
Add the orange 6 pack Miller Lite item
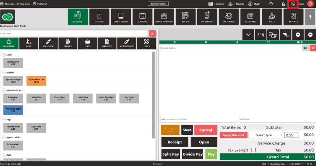click(x=36, y=81)
